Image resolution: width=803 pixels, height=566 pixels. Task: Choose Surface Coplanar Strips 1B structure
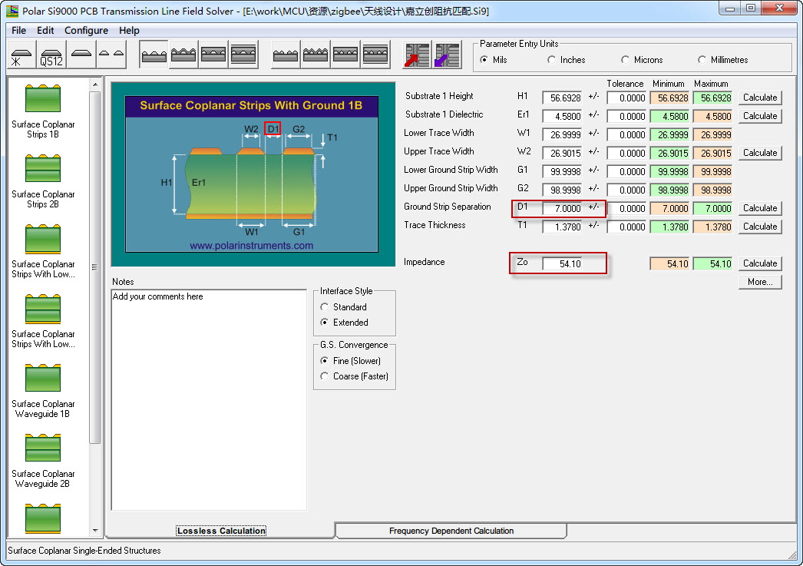[43, 111]
